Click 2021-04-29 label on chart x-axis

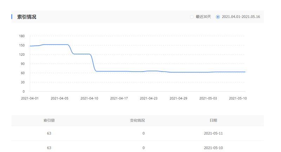pos(178,99)
